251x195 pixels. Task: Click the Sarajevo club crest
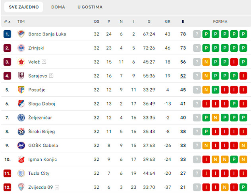click(x=21, y=76)
